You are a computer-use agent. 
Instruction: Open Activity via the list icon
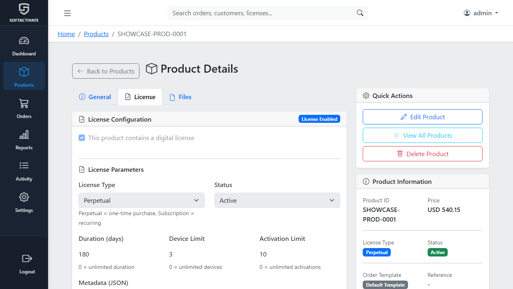point(24,166)
